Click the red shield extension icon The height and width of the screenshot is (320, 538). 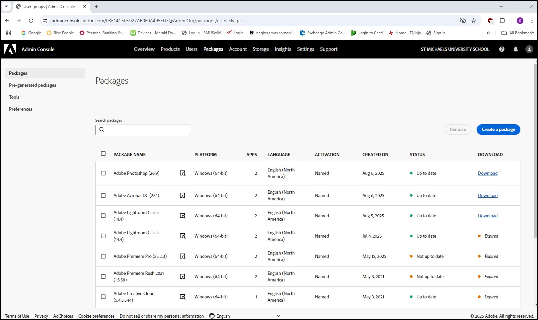coord(490,21)
